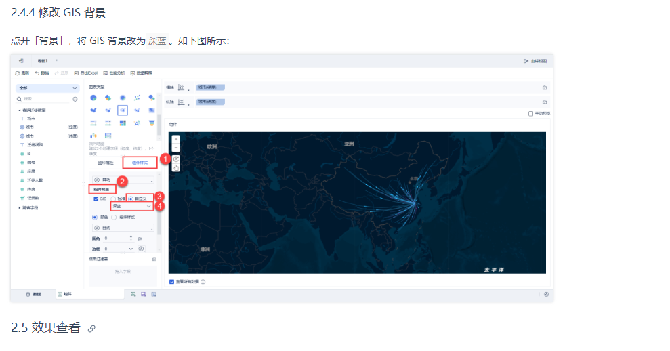Switch to the 数据 bottom tab
The height and width of the screenshot is (351, 670).
(33, 295)
